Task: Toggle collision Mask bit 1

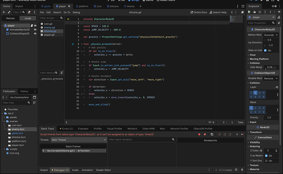Action: [251, 108]
